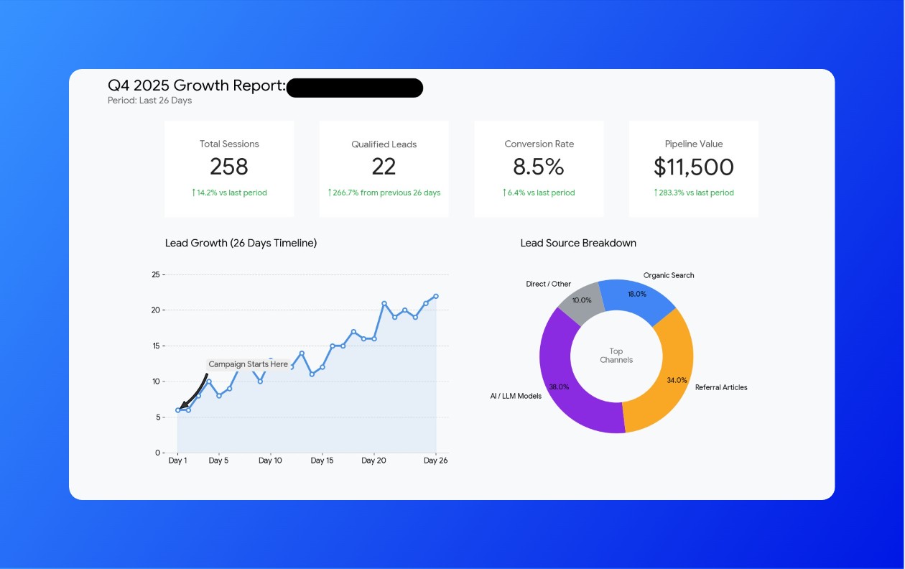Click the green up arrow under Qualified Leads
Screen dimensions: 905x569
coord(330,193)
